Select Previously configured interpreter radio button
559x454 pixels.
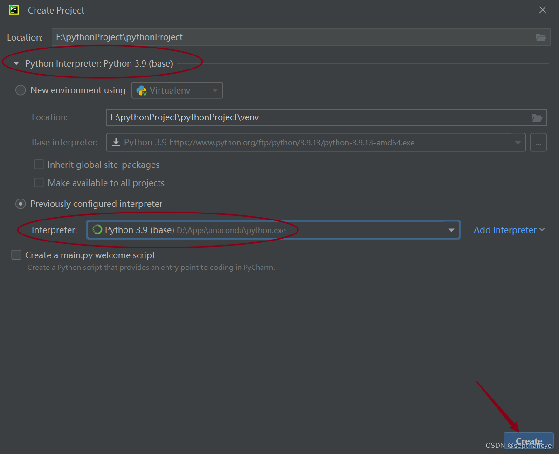[x=21, y=204]
